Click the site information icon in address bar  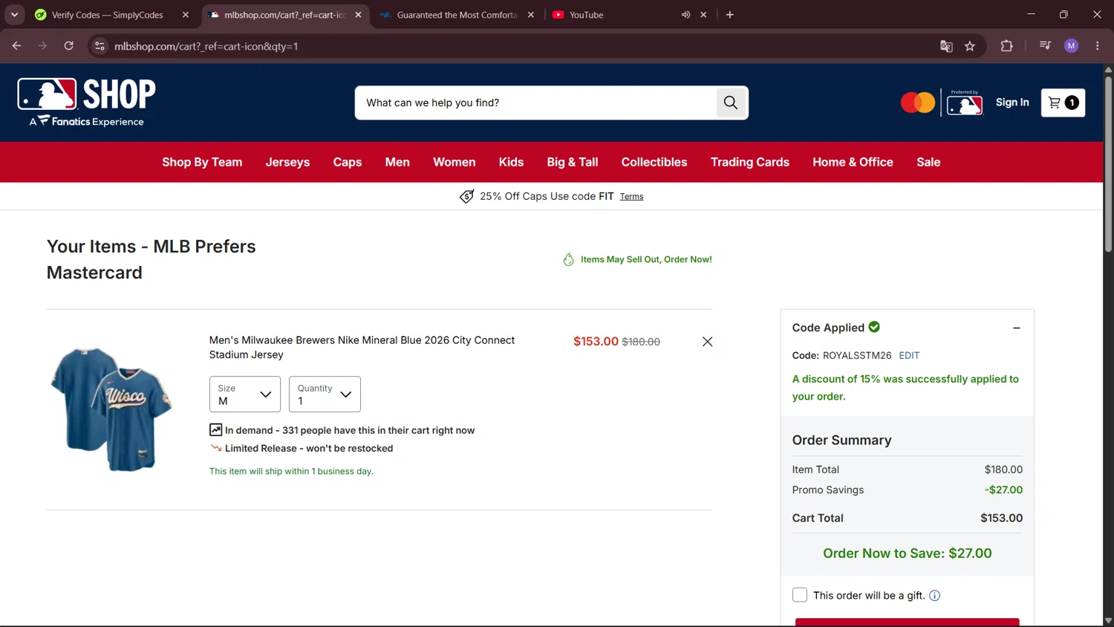pos(100,46)
